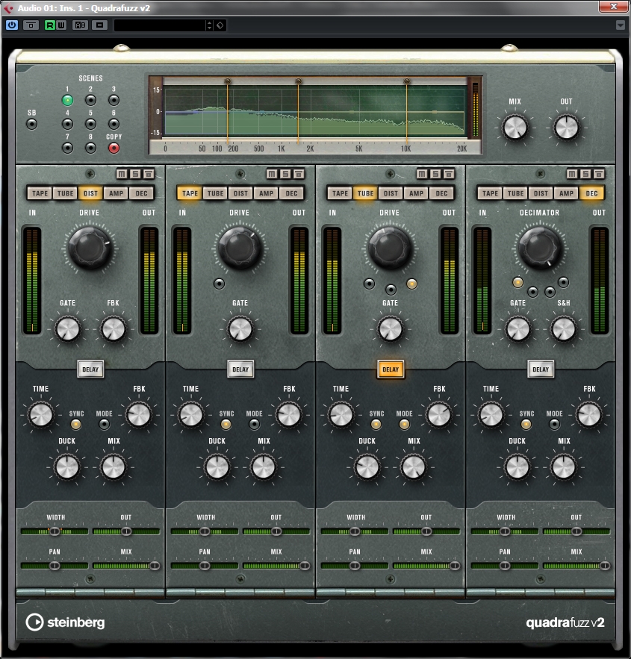Click the crossover handle between 1K and 2K
631x659 pixels.
(x=299, y=81)
